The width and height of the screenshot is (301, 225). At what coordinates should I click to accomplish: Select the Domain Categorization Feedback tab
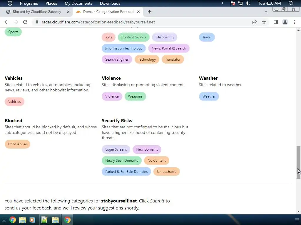[x=108, y=12]
